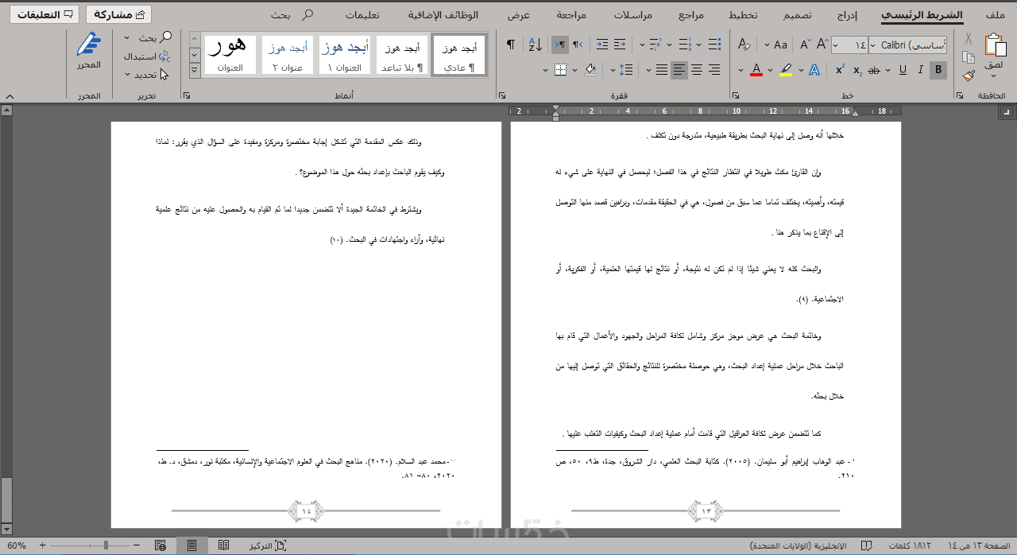Apply numbered list formatting
This screenshot has height=555, width=1017.
pyautogui.click(x=685, y=45)
